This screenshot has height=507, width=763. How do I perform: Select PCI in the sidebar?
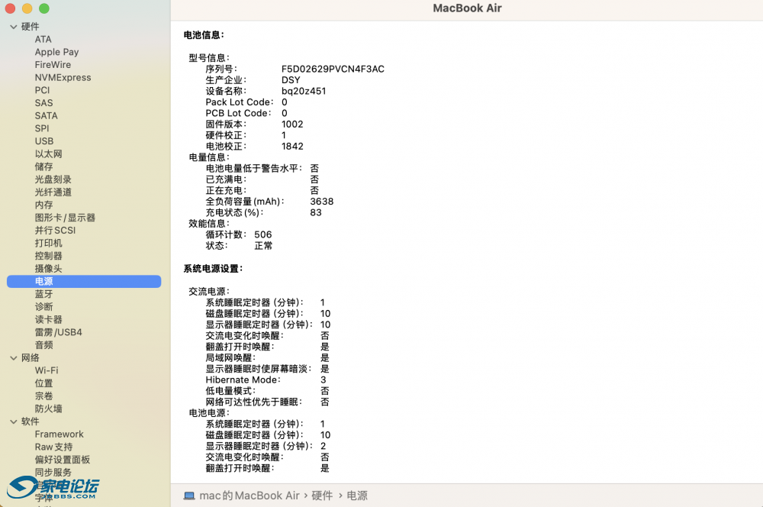point(42,90)
